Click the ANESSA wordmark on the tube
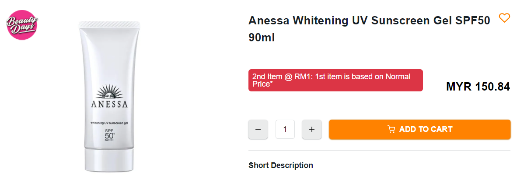This screenshot has height=178, width=517. click(109, 104)
